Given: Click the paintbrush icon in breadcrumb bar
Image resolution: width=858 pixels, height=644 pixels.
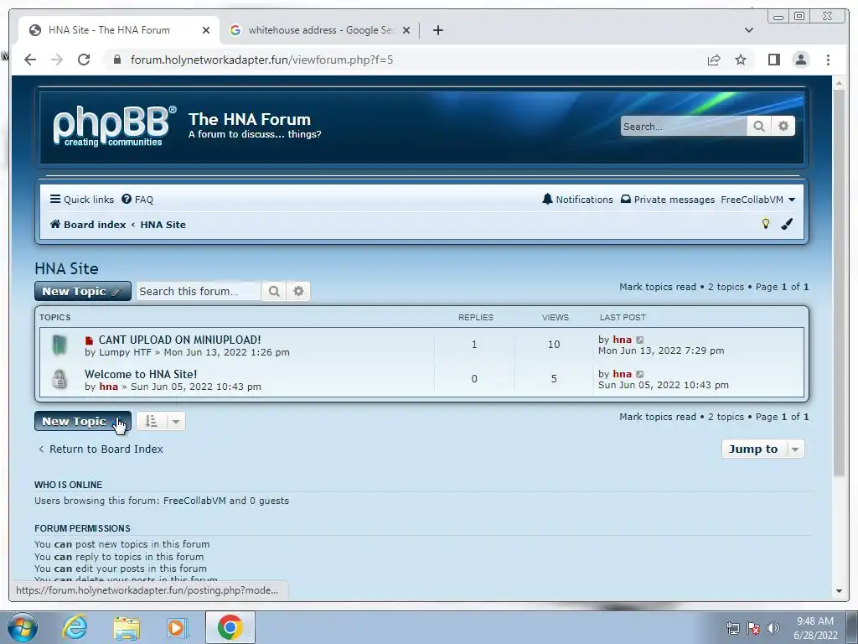Looking at the screenshot, I should [787, 223].
